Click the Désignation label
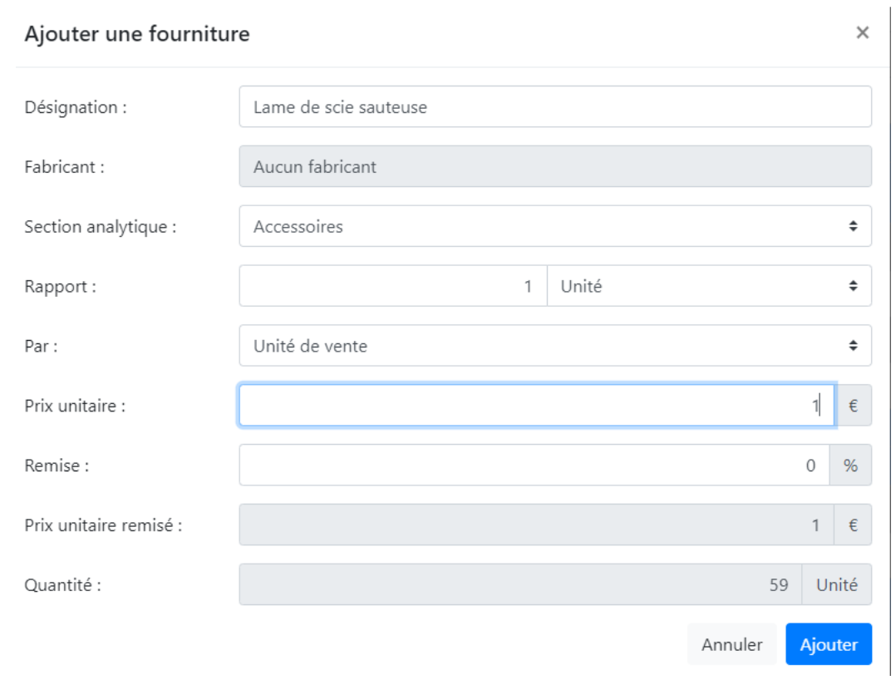Viewport: 896px width, 680px height. coord(76,107)
